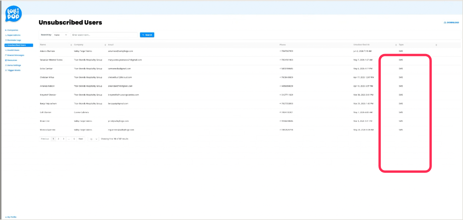Focus the Enter search term field
463x220 pixels.
pyautogui.click(x=104, y=35)
